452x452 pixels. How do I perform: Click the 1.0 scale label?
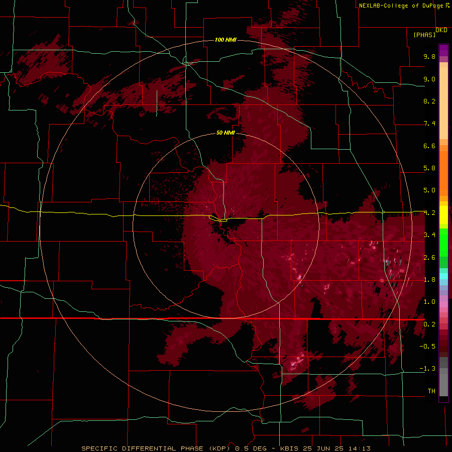(x=429, y=302)
